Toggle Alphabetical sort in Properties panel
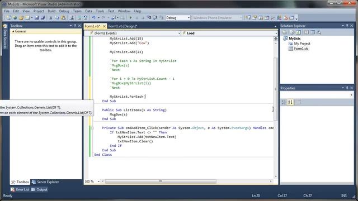Image resolution: width=358 pixels, height=201 pixels. click(x=290, y=102)
